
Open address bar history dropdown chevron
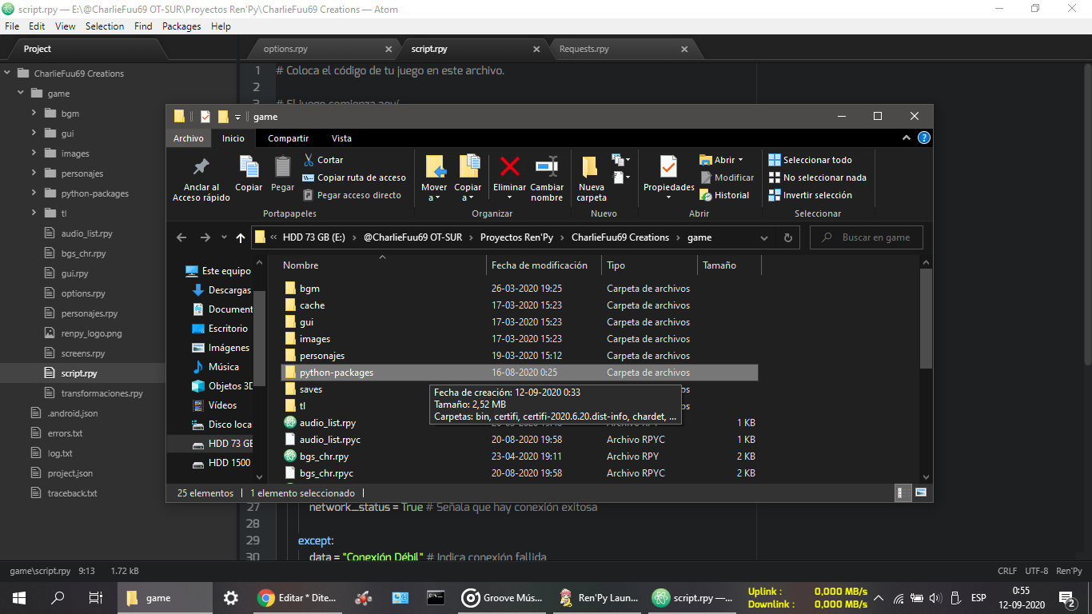click(764, 237)
